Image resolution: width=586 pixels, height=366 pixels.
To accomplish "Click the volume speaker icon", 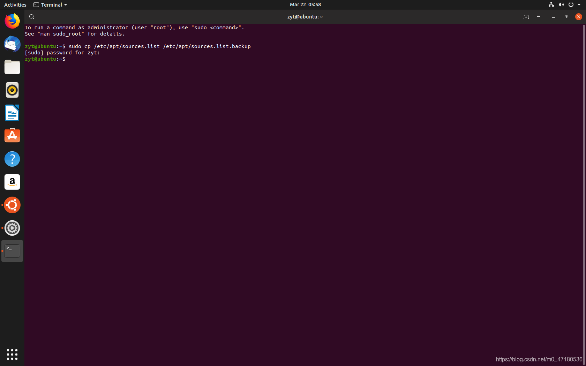I will pyautogui.click(x=561, y=5).
